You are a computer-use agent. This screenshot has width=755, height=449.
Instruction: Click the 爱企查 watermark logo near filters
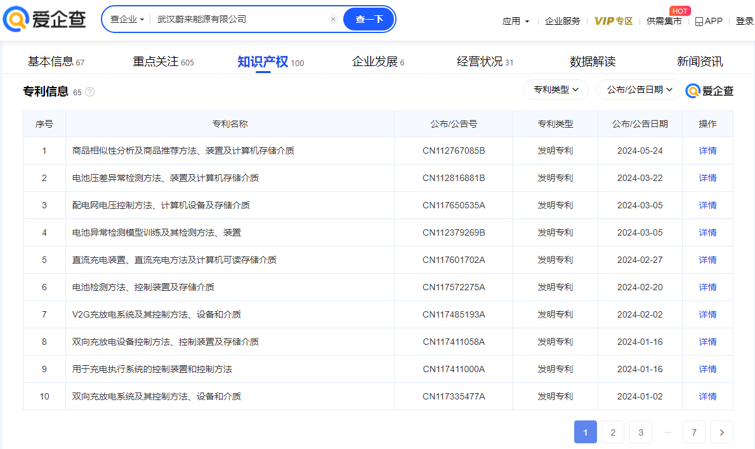[709, 91]
